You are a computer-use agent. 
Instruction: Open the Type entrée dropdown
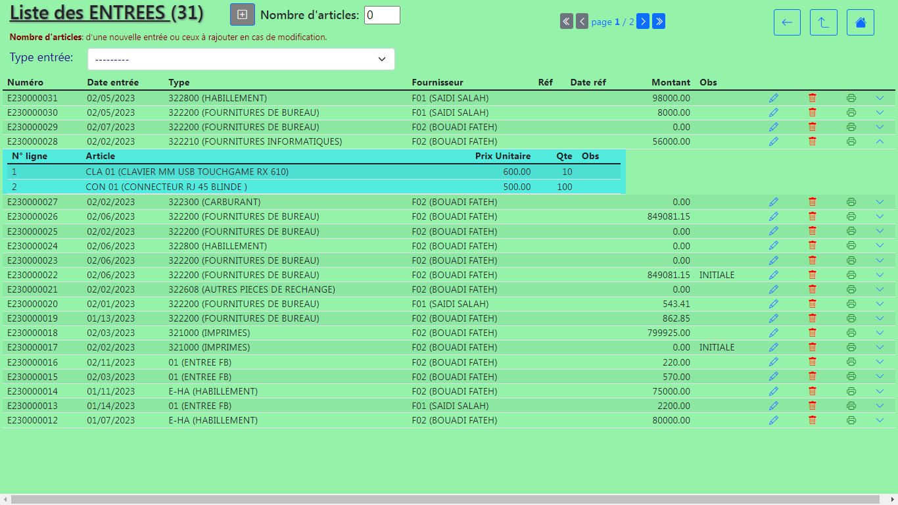coord(241,59)
